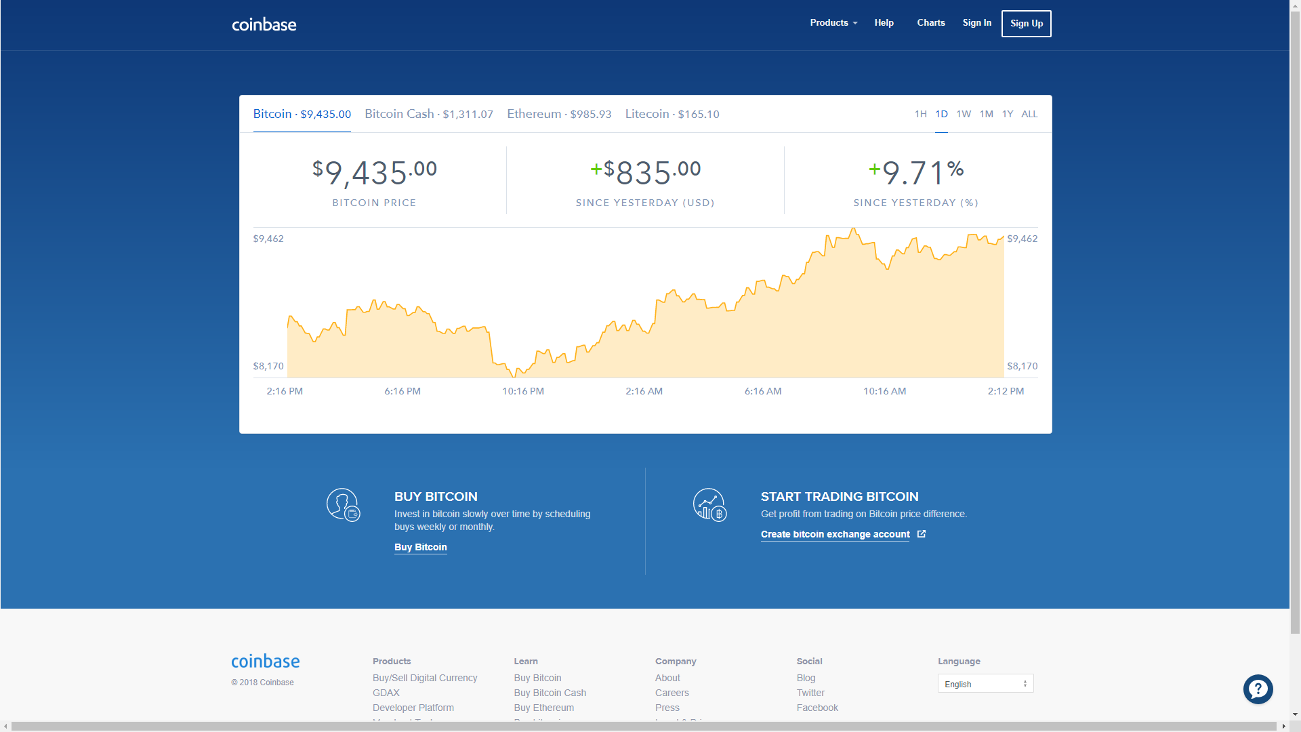Click scroll right arrow on horizontal scrollbar
The image size is (1301, 732).
[1283, 727]
